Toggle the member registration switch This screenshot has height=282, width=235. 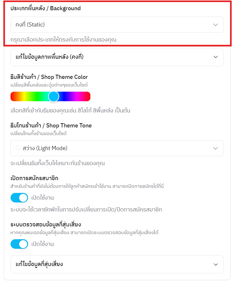pos(19,198)
